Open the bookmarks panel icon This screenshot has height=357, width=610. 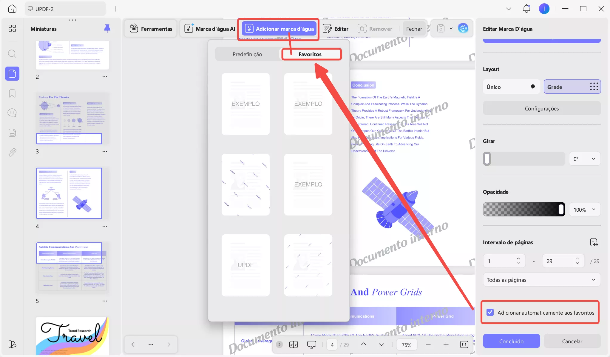[12, 93]
